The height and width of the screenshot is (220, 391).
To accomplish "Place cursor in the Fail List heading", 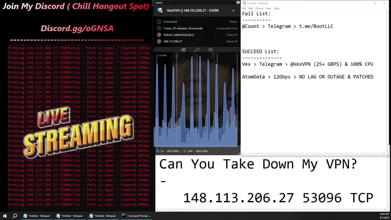I will coord(256,14).
